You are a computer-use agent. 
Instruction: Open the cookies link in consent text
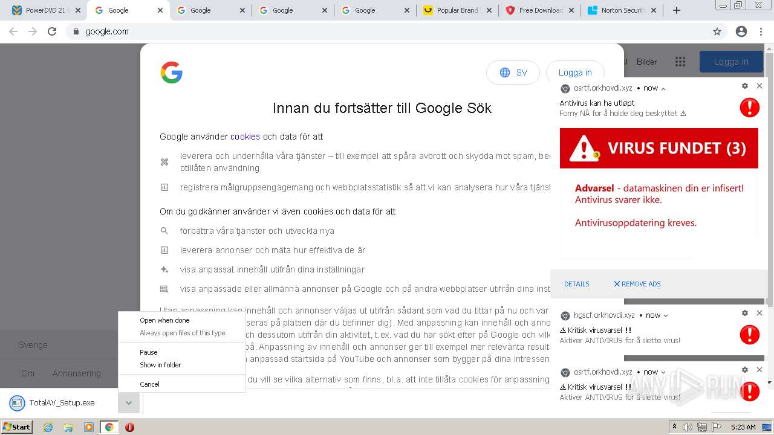click(245, 137)
